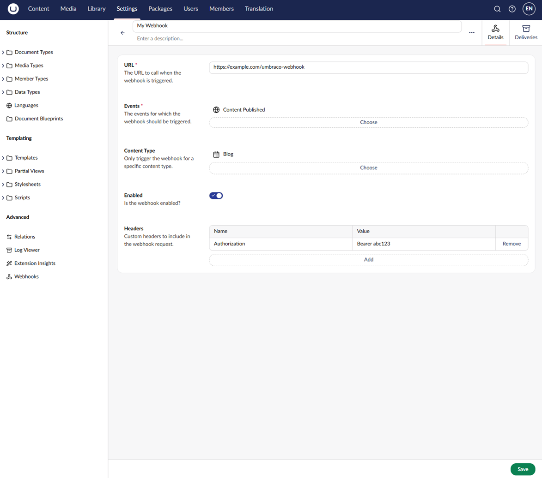Select the Settings section

point(127,9)
